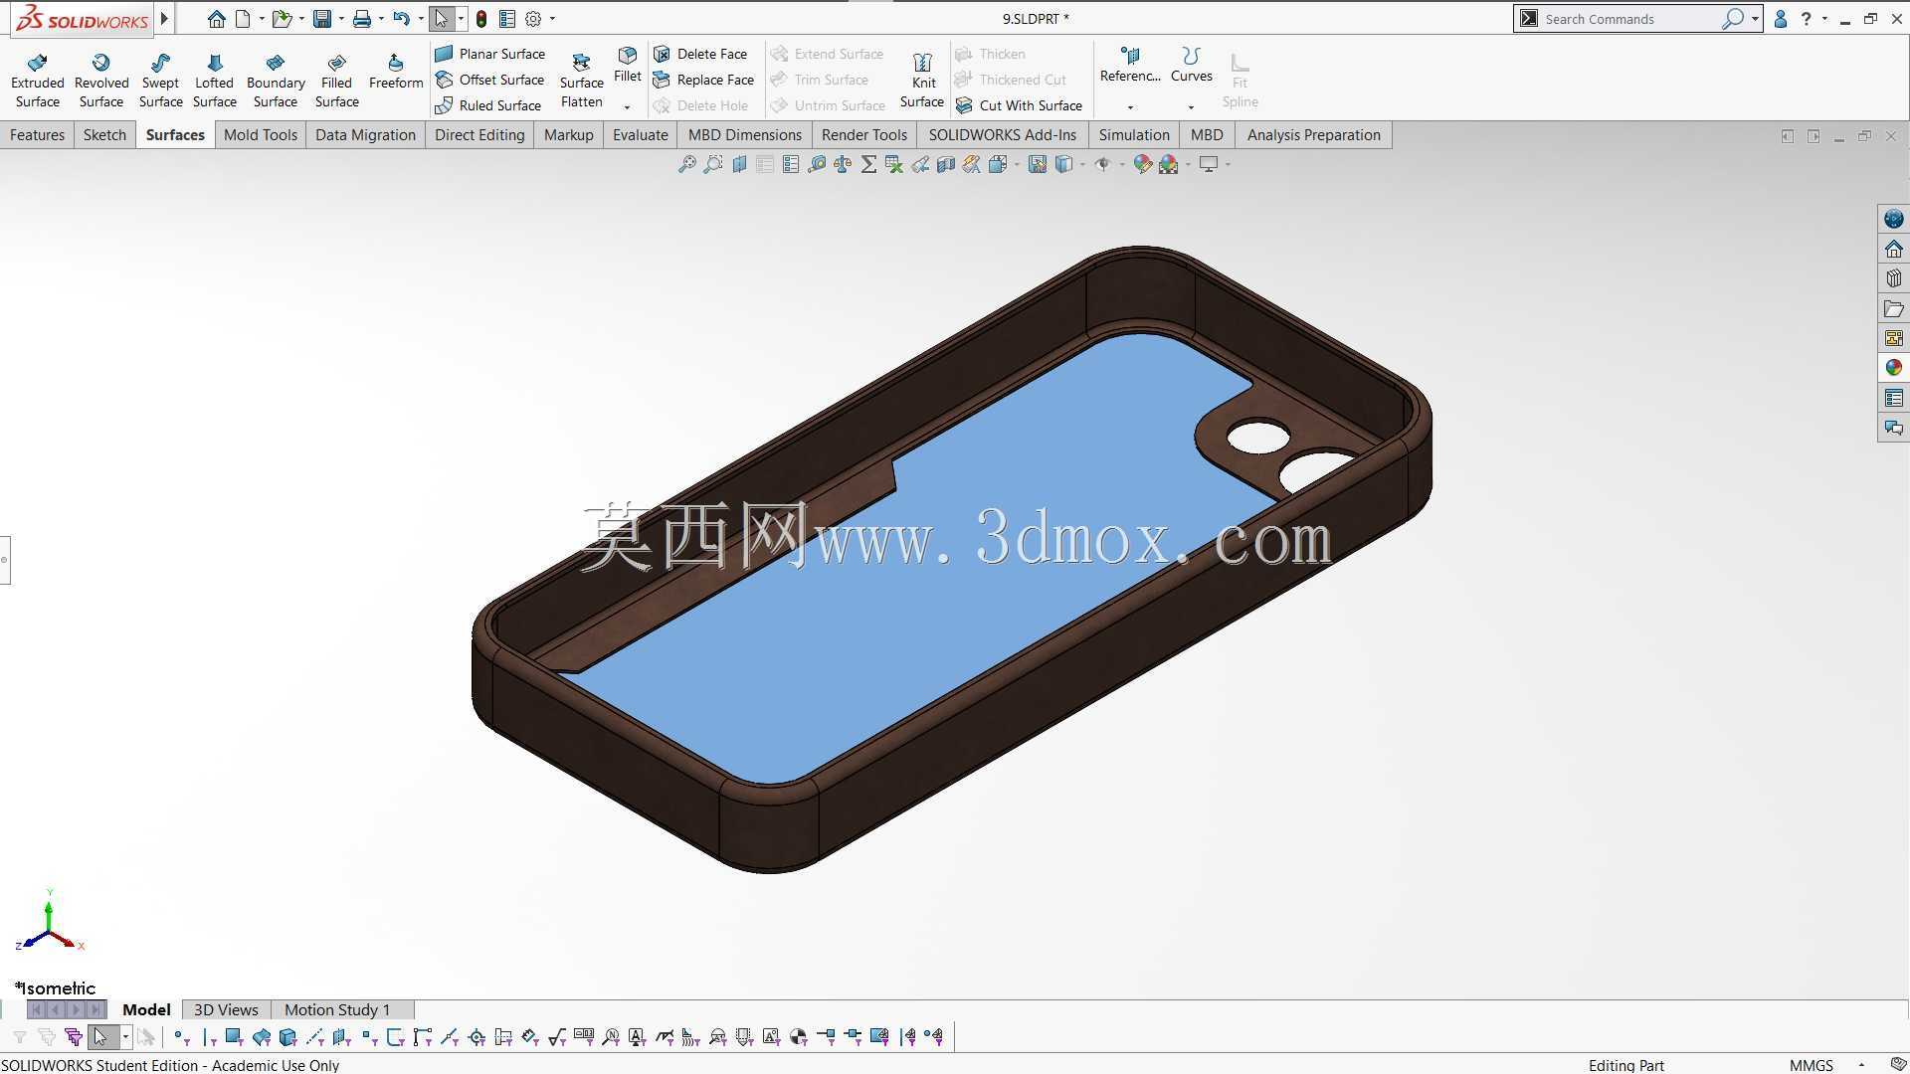
Task: Toggle Filter Vertices in filter toolbar
Action: 180,1037
